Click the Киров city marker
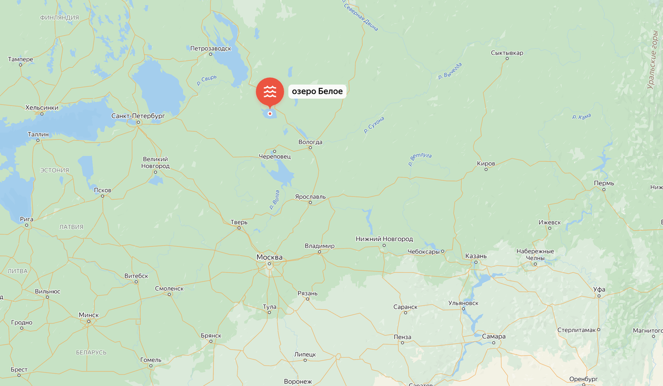This screenshot has height=386, width=663. 486,170
